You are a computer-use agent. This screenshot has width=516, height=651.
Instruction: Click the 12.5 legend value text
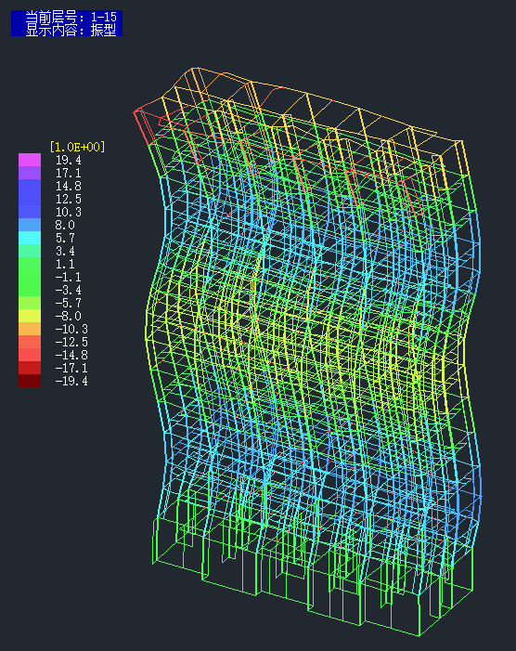click(x=69, y=199)
